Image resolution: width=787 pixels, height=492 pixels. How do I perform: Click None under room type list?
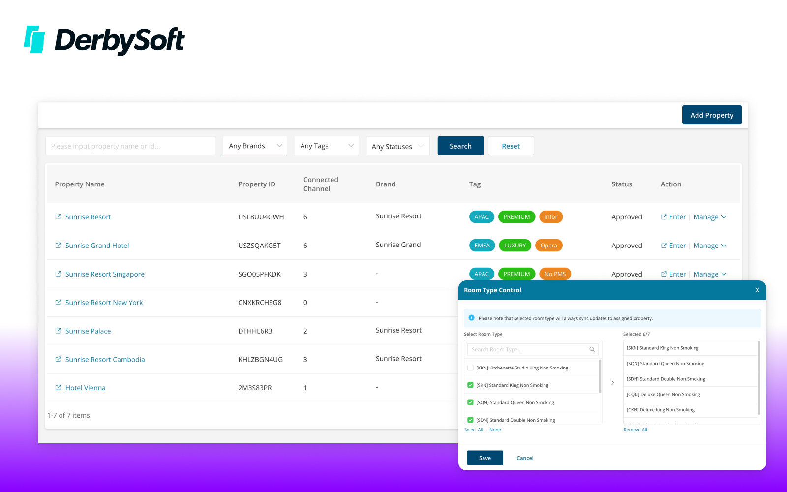tap(495, 430)
